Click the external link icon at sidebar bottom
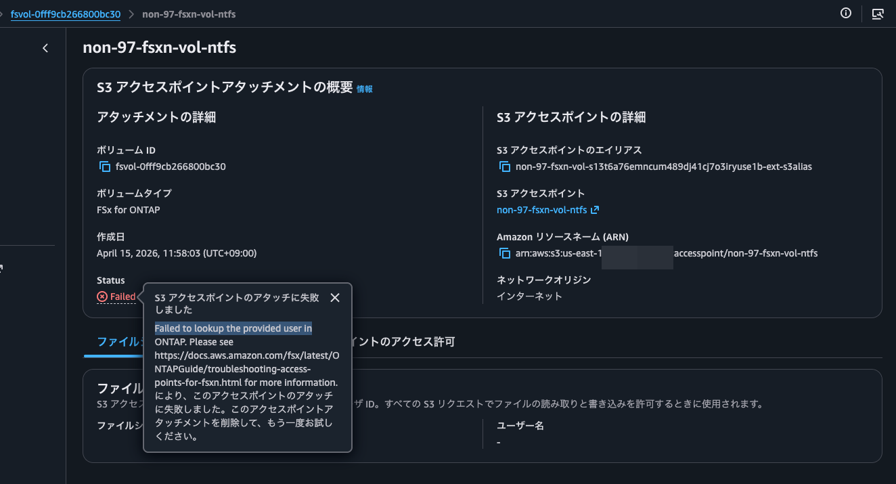The width and height of the screenshot is (896, 484). [x=2, y=268]
